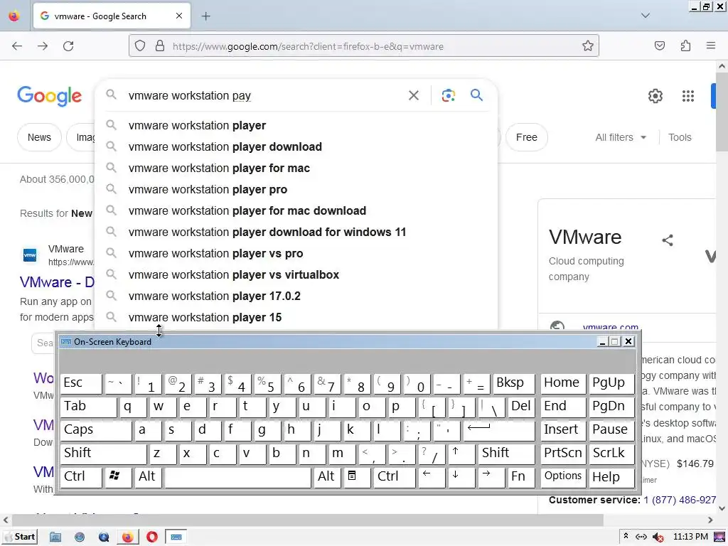The image size is (728, 546).
Task: Click the Google logo
Action: (x=50, y=96)
